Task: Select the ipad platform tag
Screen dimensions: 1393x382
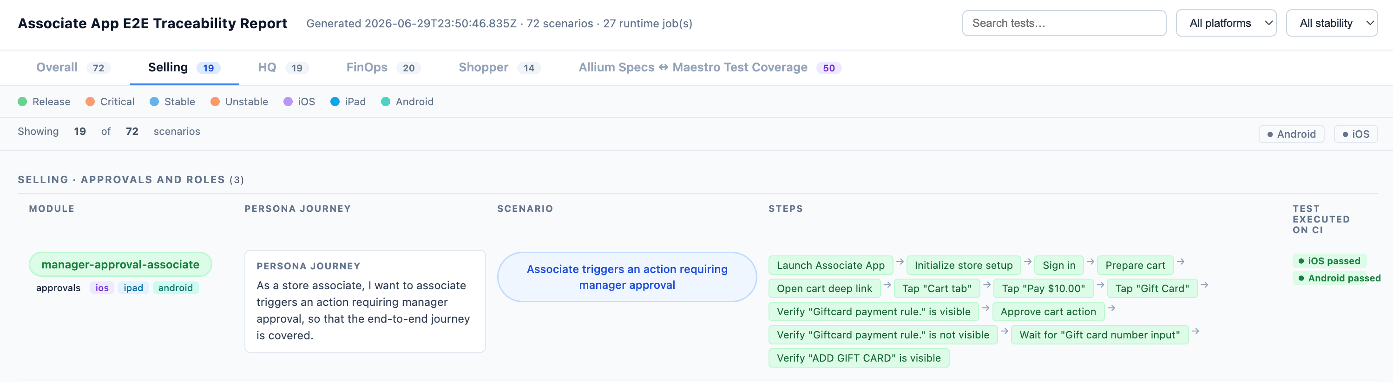Action: tap(133, 287)
